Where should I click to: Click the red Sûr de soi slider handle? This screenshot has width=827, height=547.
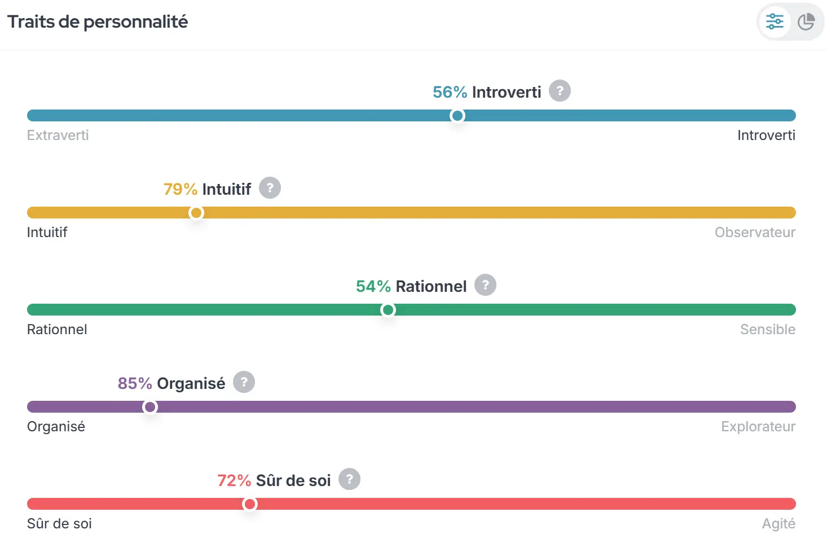[250, 504]
